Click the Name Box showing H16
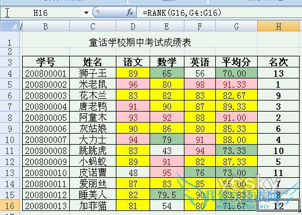This screenshot has height=215, width=302. tap(40, 13)
